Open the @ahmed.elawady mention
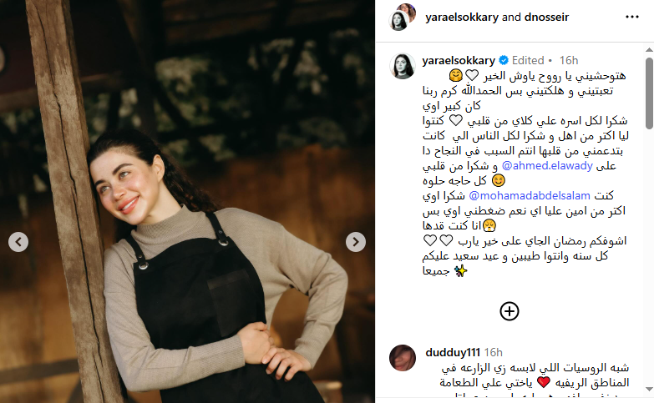This screenshot has width=654, height=403. [547, 165]
